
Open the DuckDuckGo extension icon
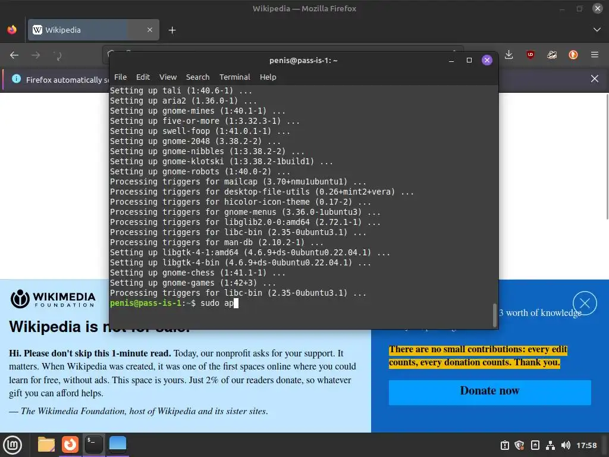click(573, 55)
